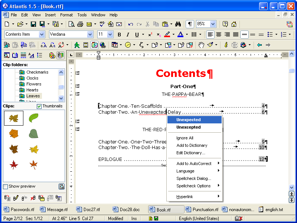Enable the Show preview checkbox
Viewport: 297px width, 223px height.
pos(6,187)
